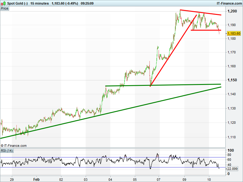243x182 pixels.
Task: Select the Spot Gold instrument title
Action: pos(17,3)
